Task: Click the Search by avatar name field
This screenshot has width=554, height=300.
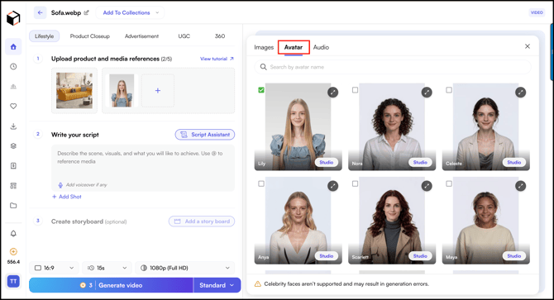Action: click(393, 67)
